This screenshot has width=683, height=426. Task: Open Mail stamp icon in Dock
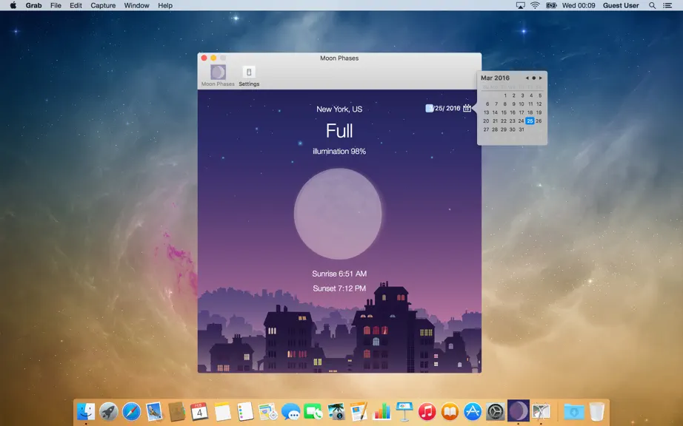(x=154, y=411)
